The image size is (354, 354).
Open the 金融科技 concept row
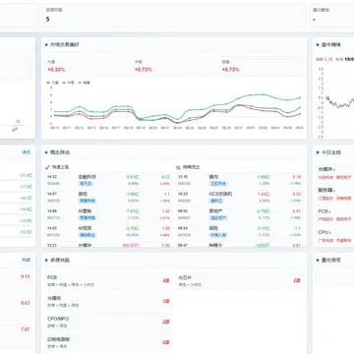(x=108, y=180)
